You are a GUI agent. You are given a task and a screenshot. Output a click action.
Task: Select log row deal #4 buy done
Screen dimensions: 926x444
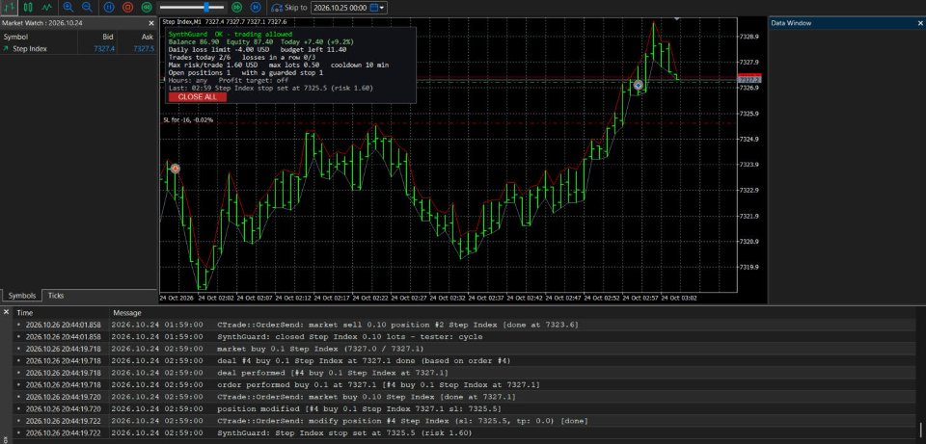(x=465, y=361)
